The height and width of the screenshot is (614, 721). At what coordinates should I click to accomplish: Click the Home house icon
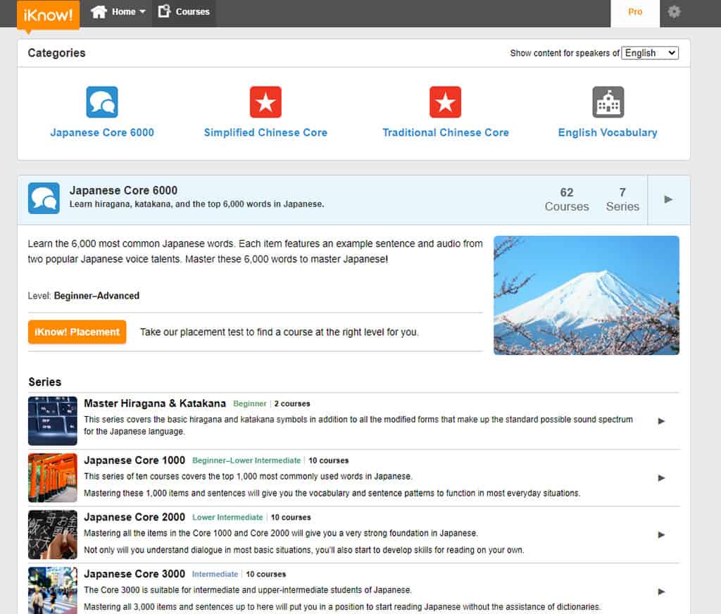tap(99, 11)
